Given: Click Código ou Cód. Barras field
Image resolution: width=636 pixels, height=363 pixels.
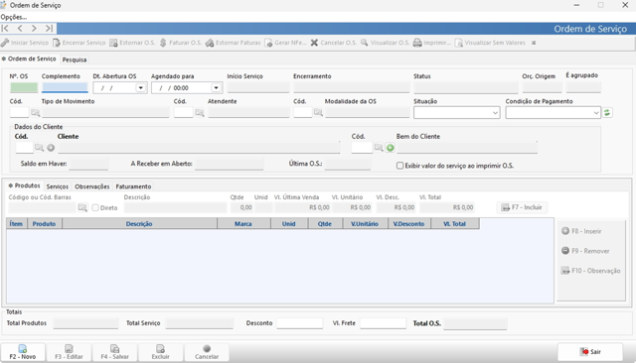Looking at the screenshot, I should (x=42, y=207).
